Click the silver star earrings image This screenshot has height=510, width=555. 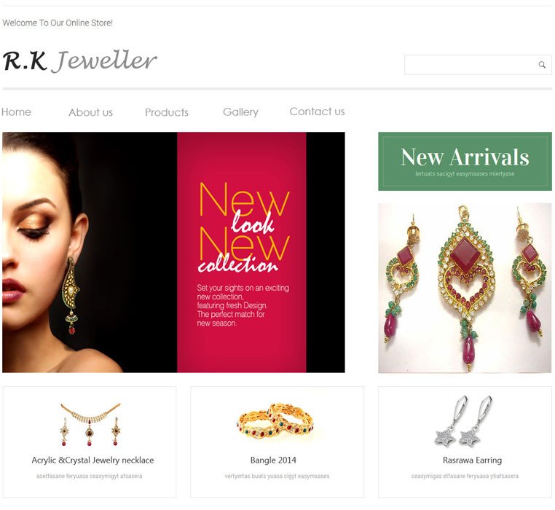463,421
